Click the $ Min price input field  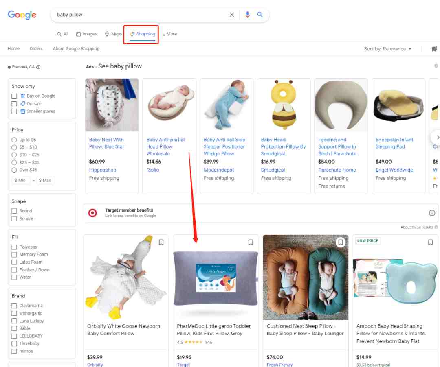[x=20, y=180]
